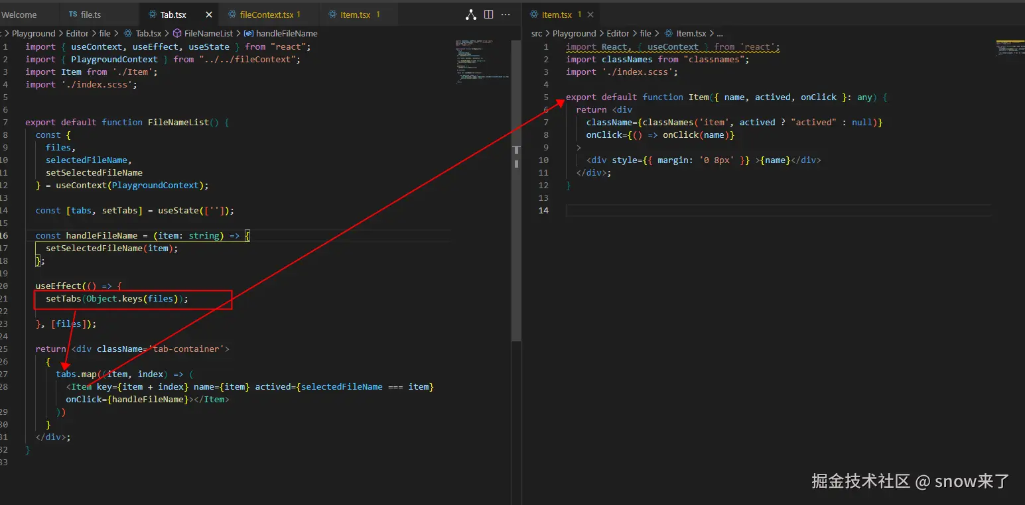Image resolution: width=1025 pixels, height=505 pixels.
Task: Open the Playground breadcrumb in left editor
Action: [x=34, y=33]
